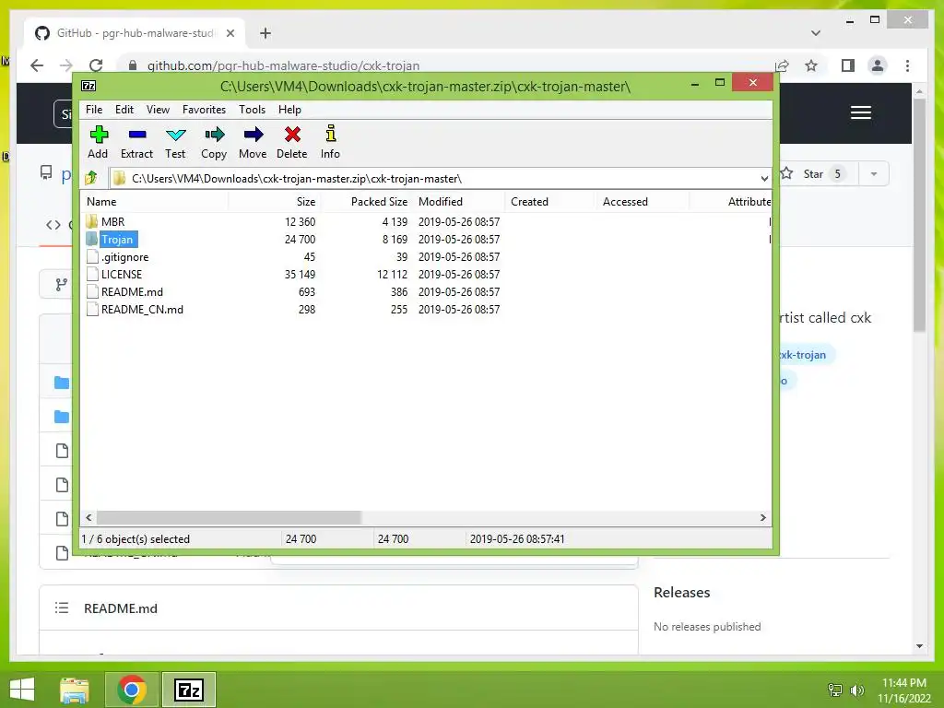The height and width of the screenshot is (708, 944).
Task: Click the README_CN.md file icon
Action: pos(92,309)
